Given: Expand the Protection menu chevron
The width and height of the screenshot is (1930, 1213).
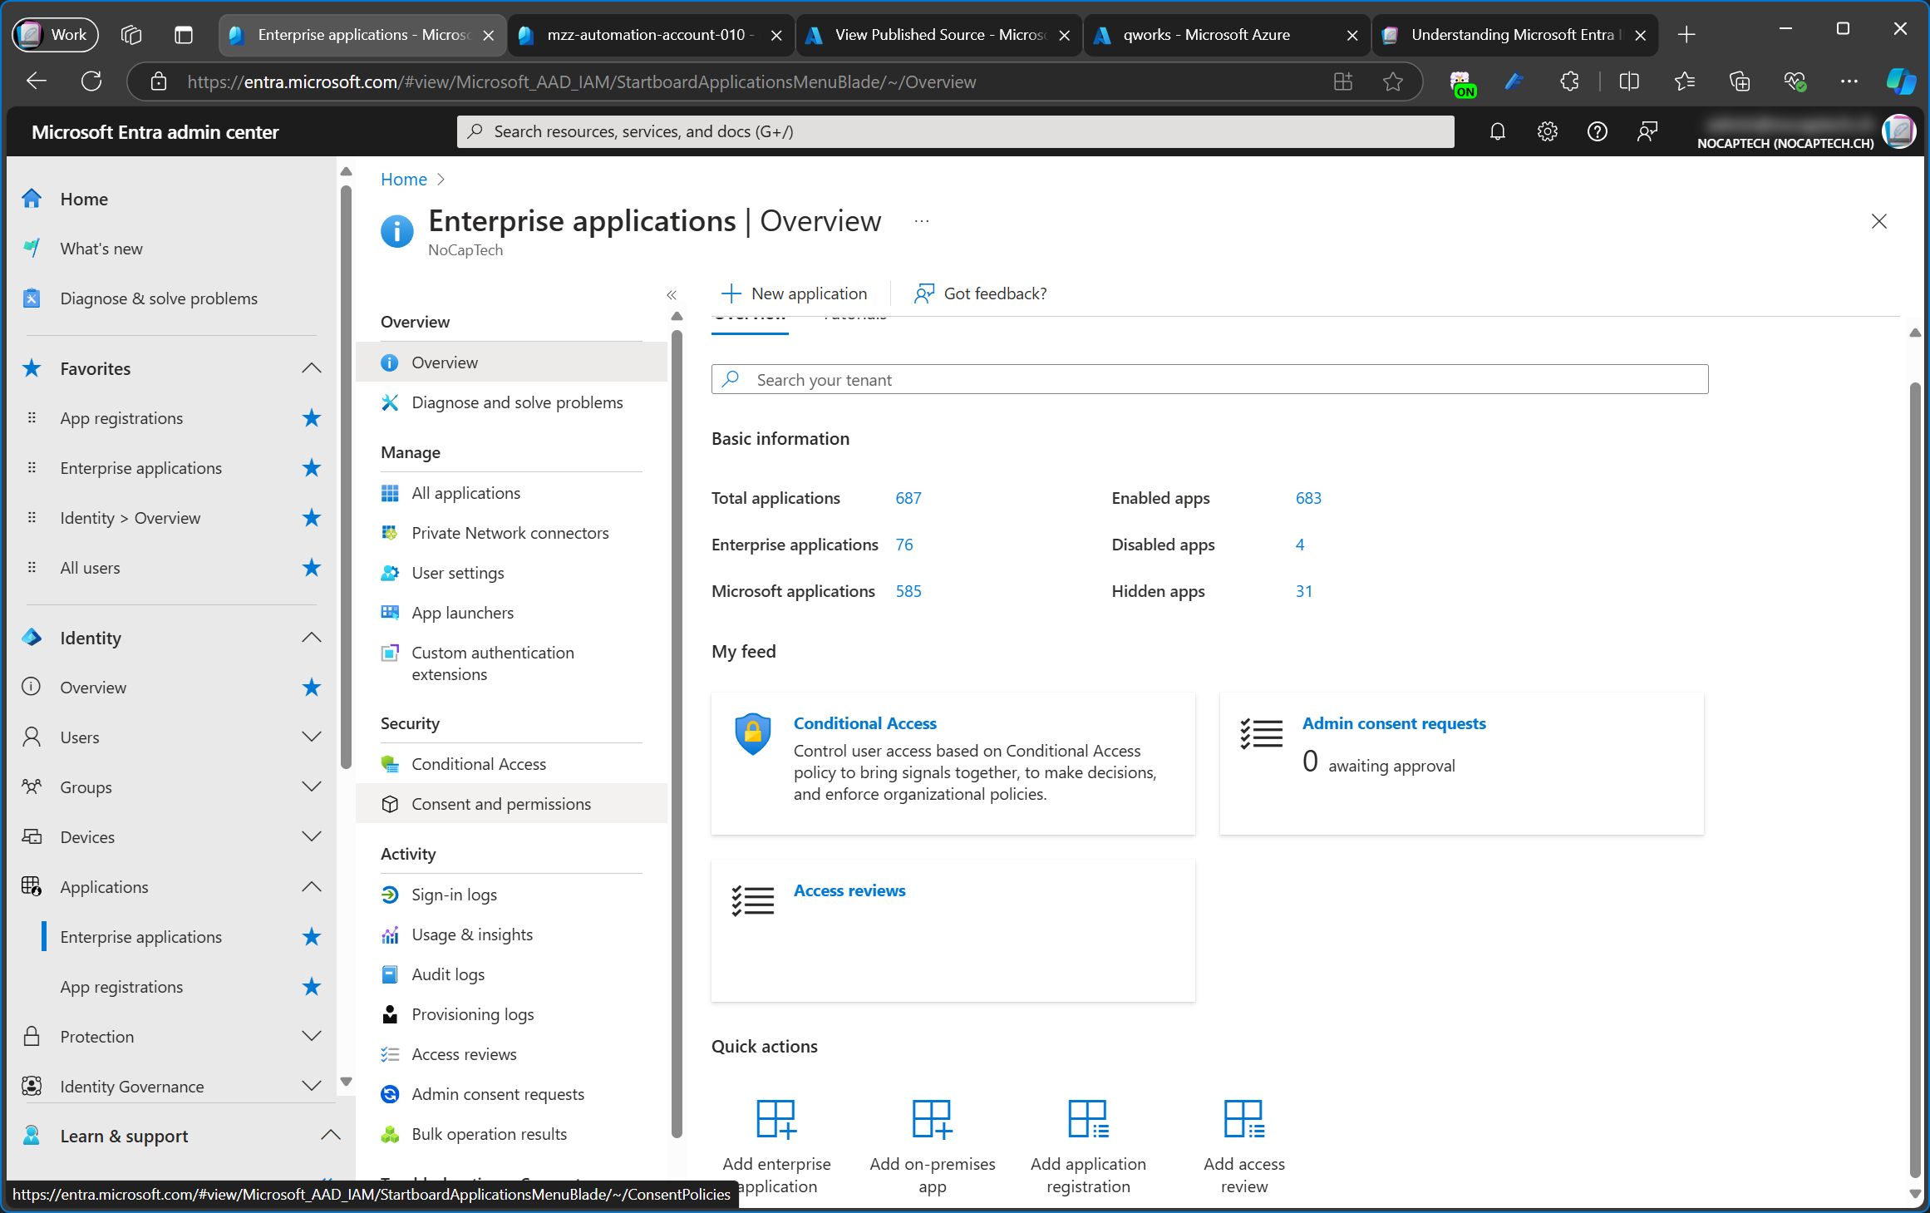Looking at the screenshot, I should (x=312, y=1037).
